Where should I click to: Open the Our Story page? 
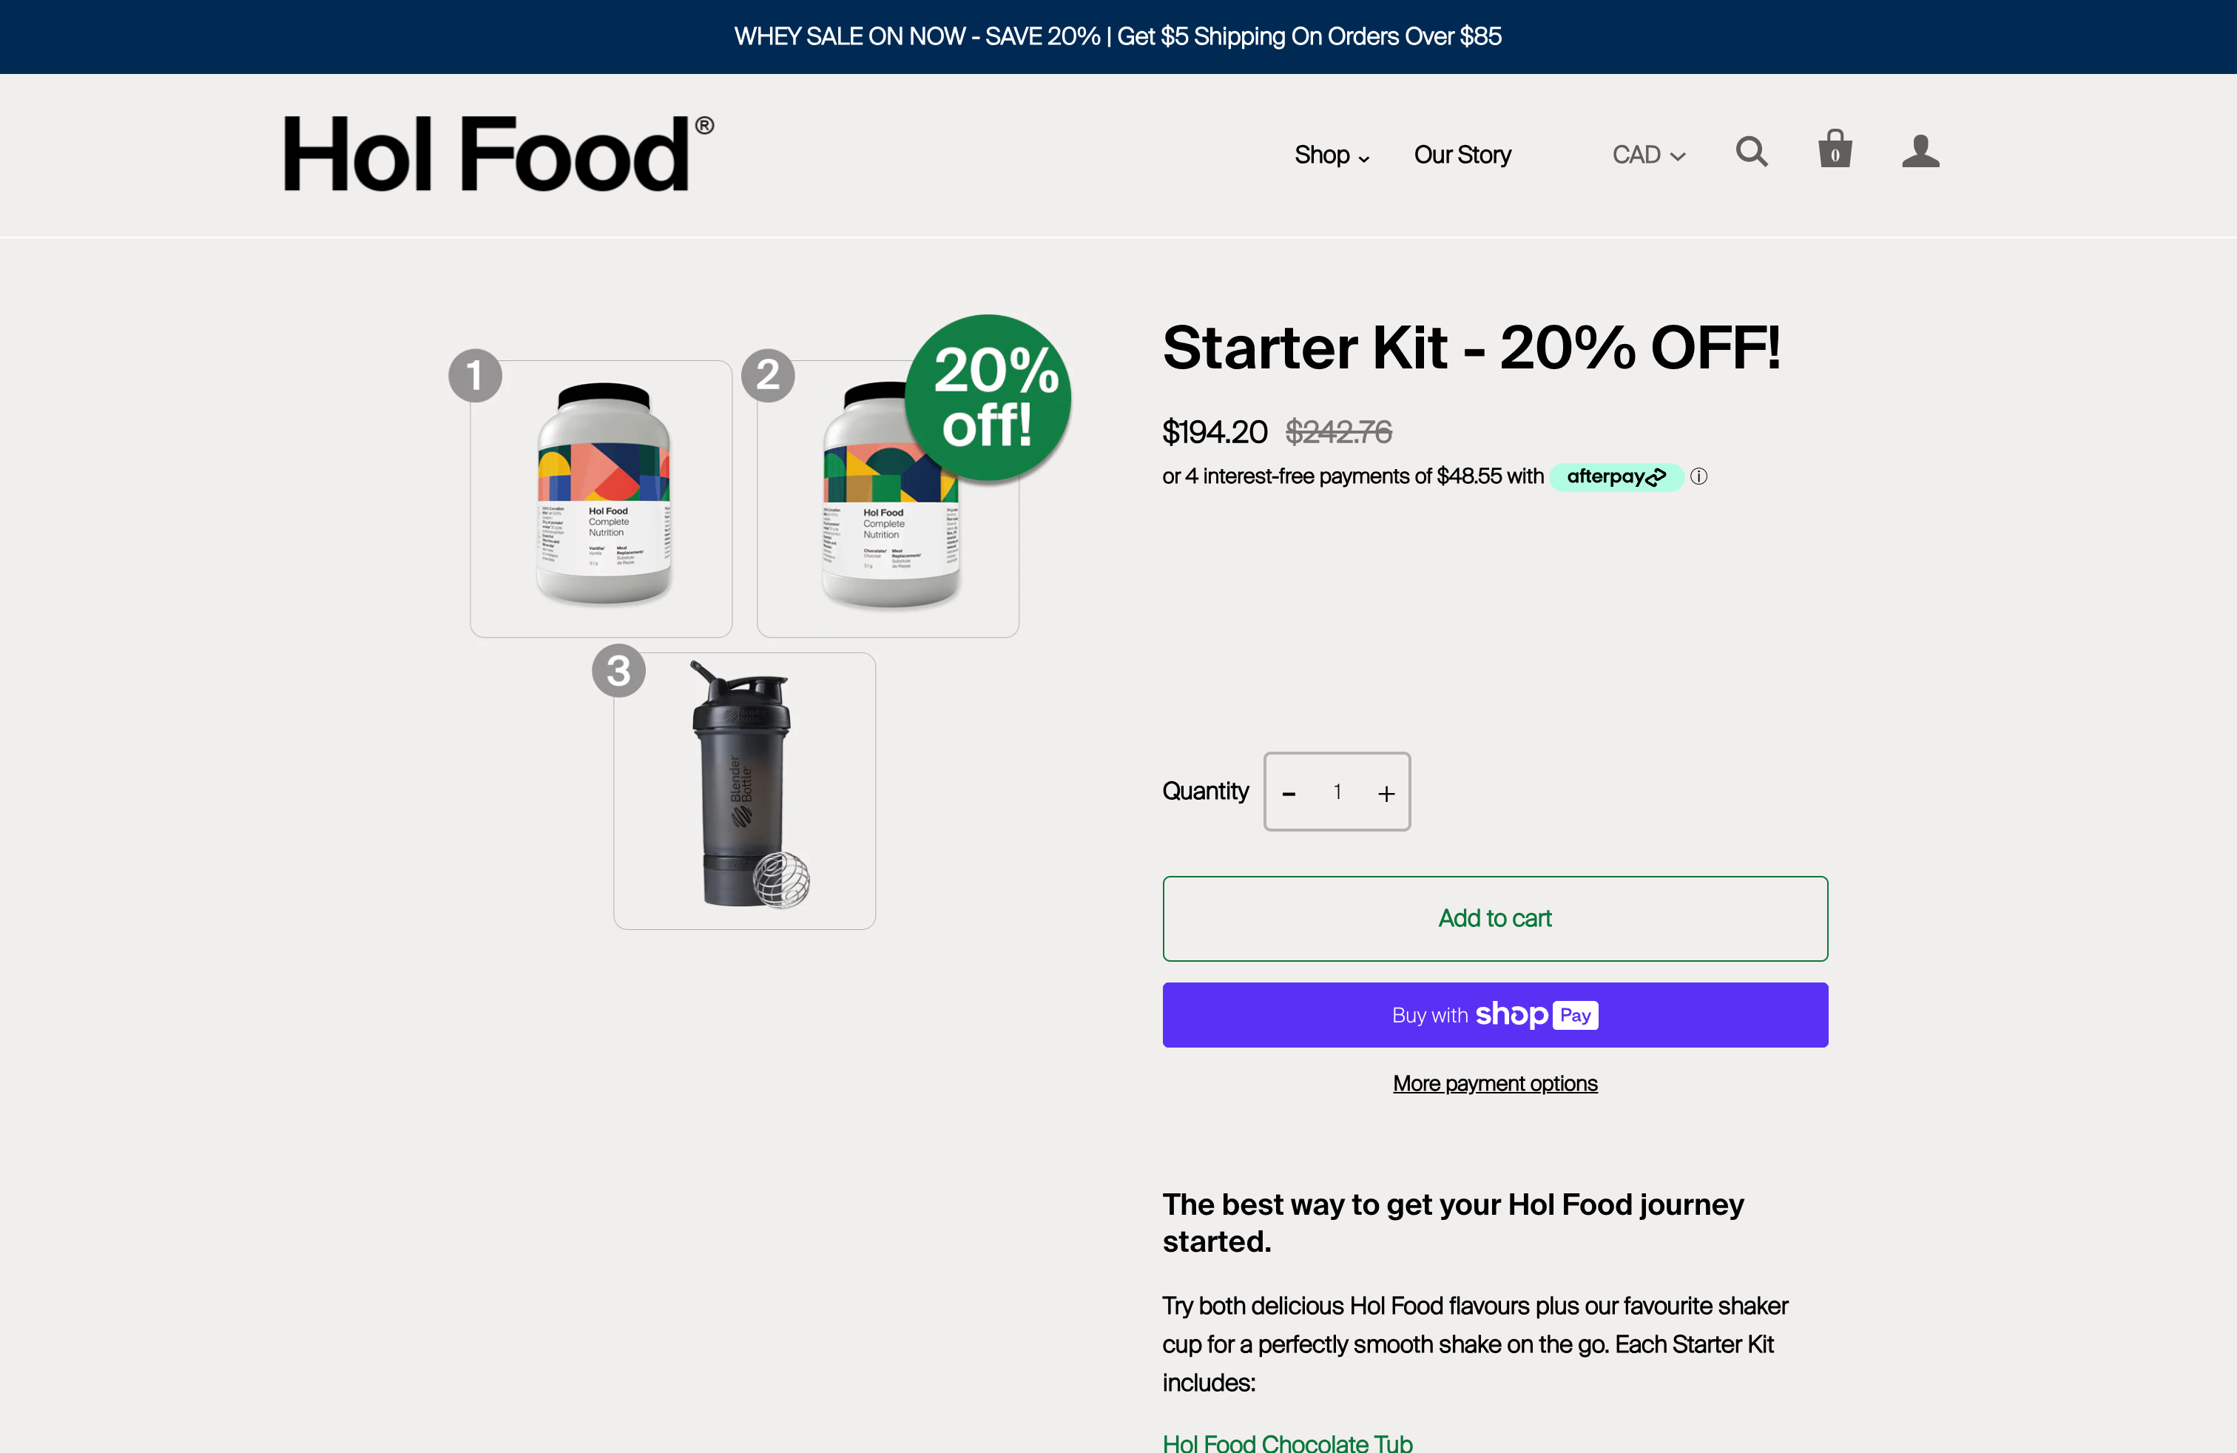1462,154
